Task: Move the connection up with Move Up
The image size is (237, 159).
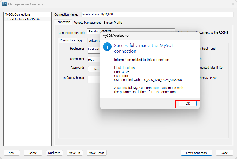Action: point(75,153)
